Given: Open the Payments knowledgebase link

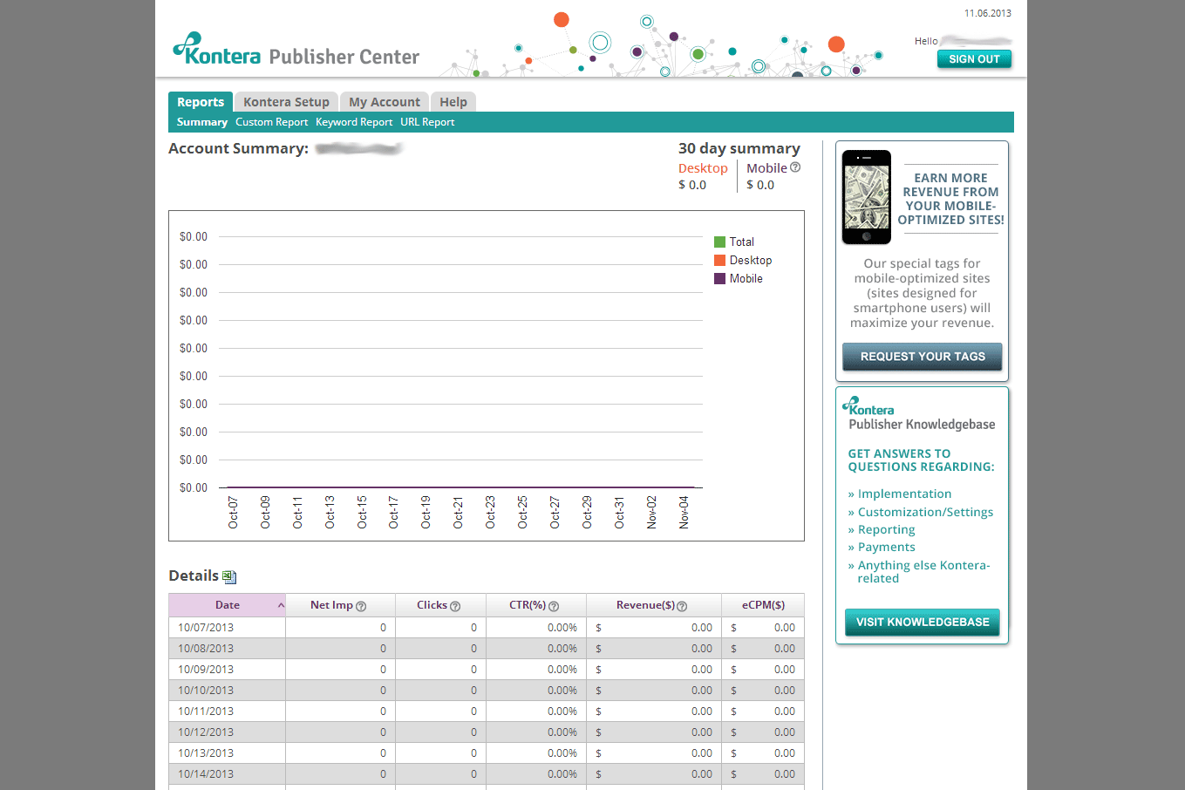Looking at the screenshot, I should pyautogui.click(x=886, y=548).
